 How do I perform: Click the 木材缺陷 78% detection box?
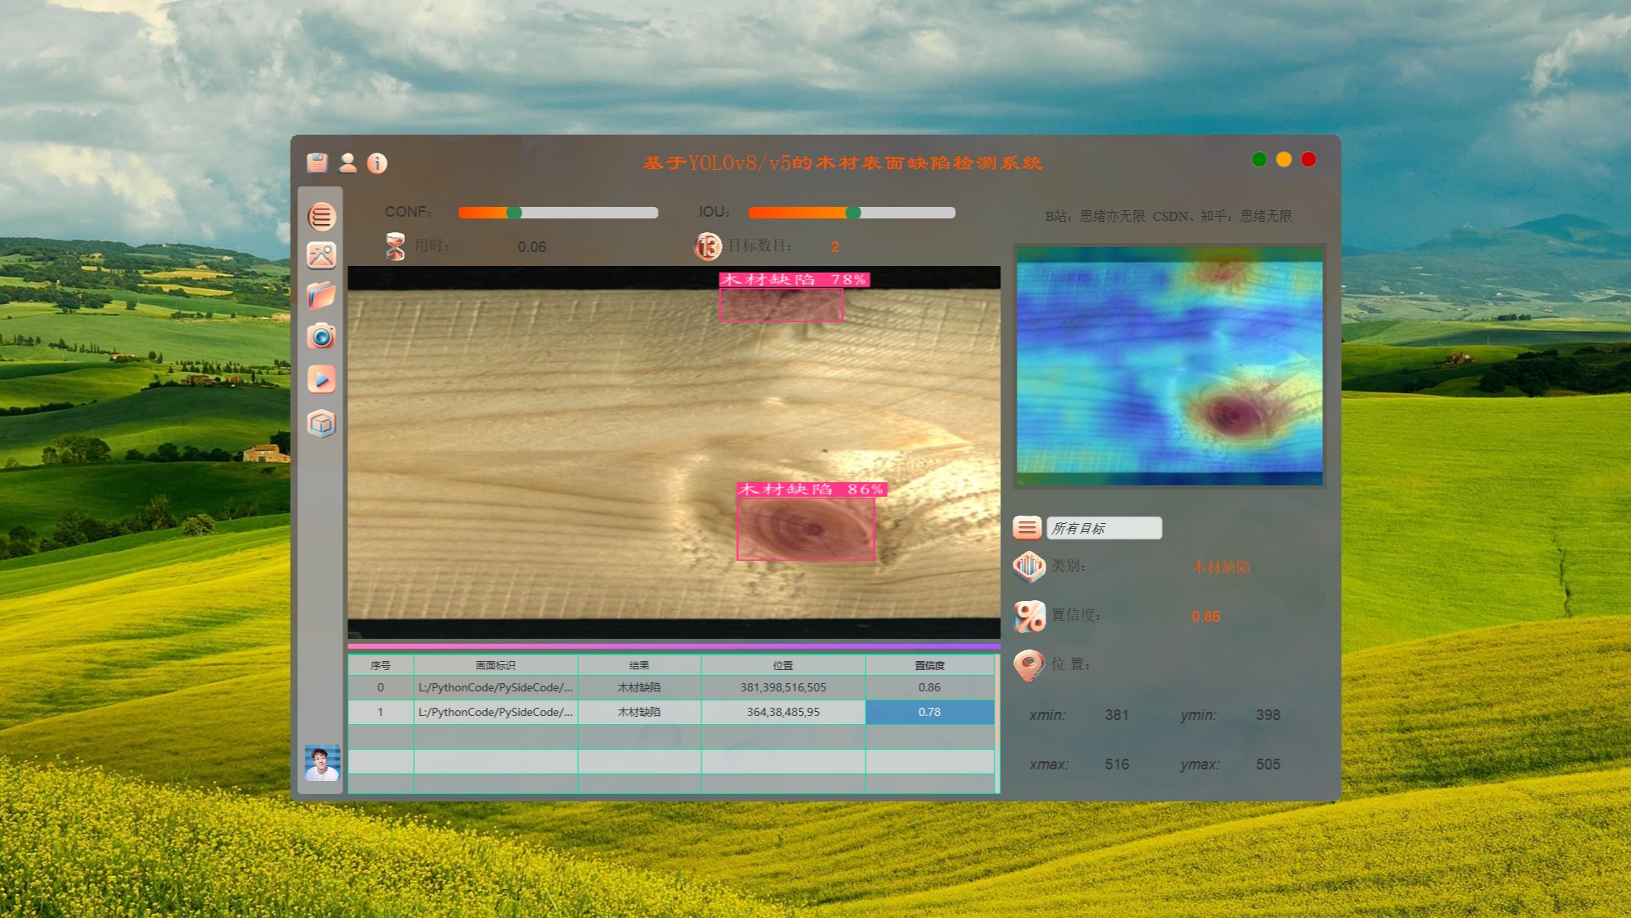[781, 305]
